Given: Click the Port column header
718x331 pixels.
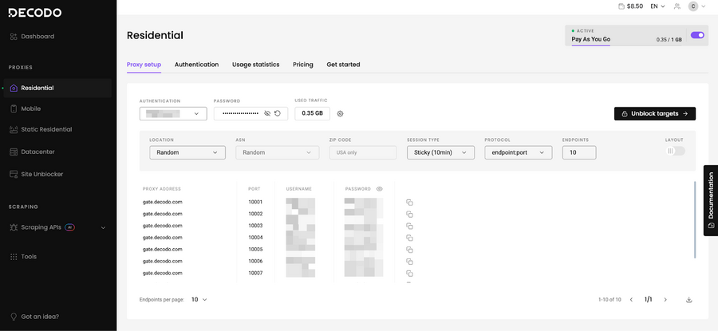Looking at the screenshot, I should tap(254, 188).
